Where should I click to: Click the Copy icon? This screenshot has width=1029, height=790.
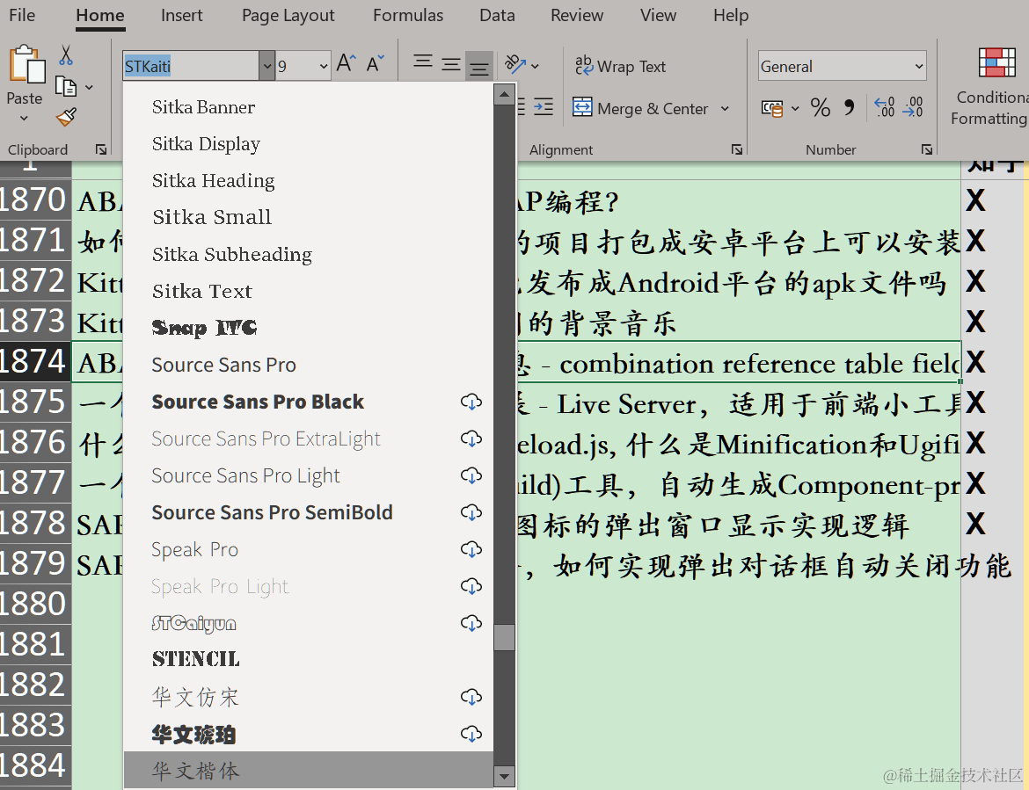tap(66, 86)
